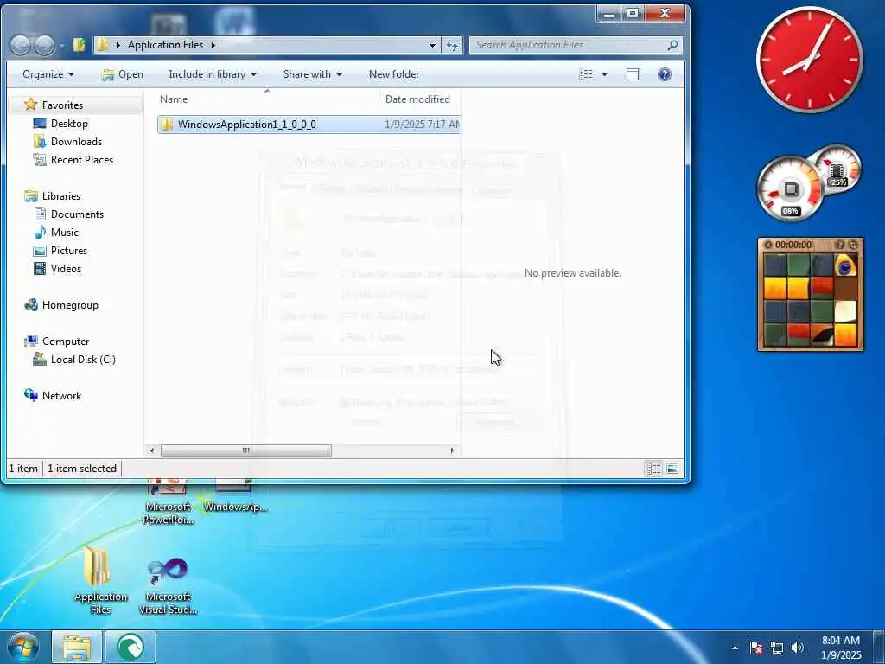Sort by the Name column header
Screen dimensions: 885x664
pos(173,99)
